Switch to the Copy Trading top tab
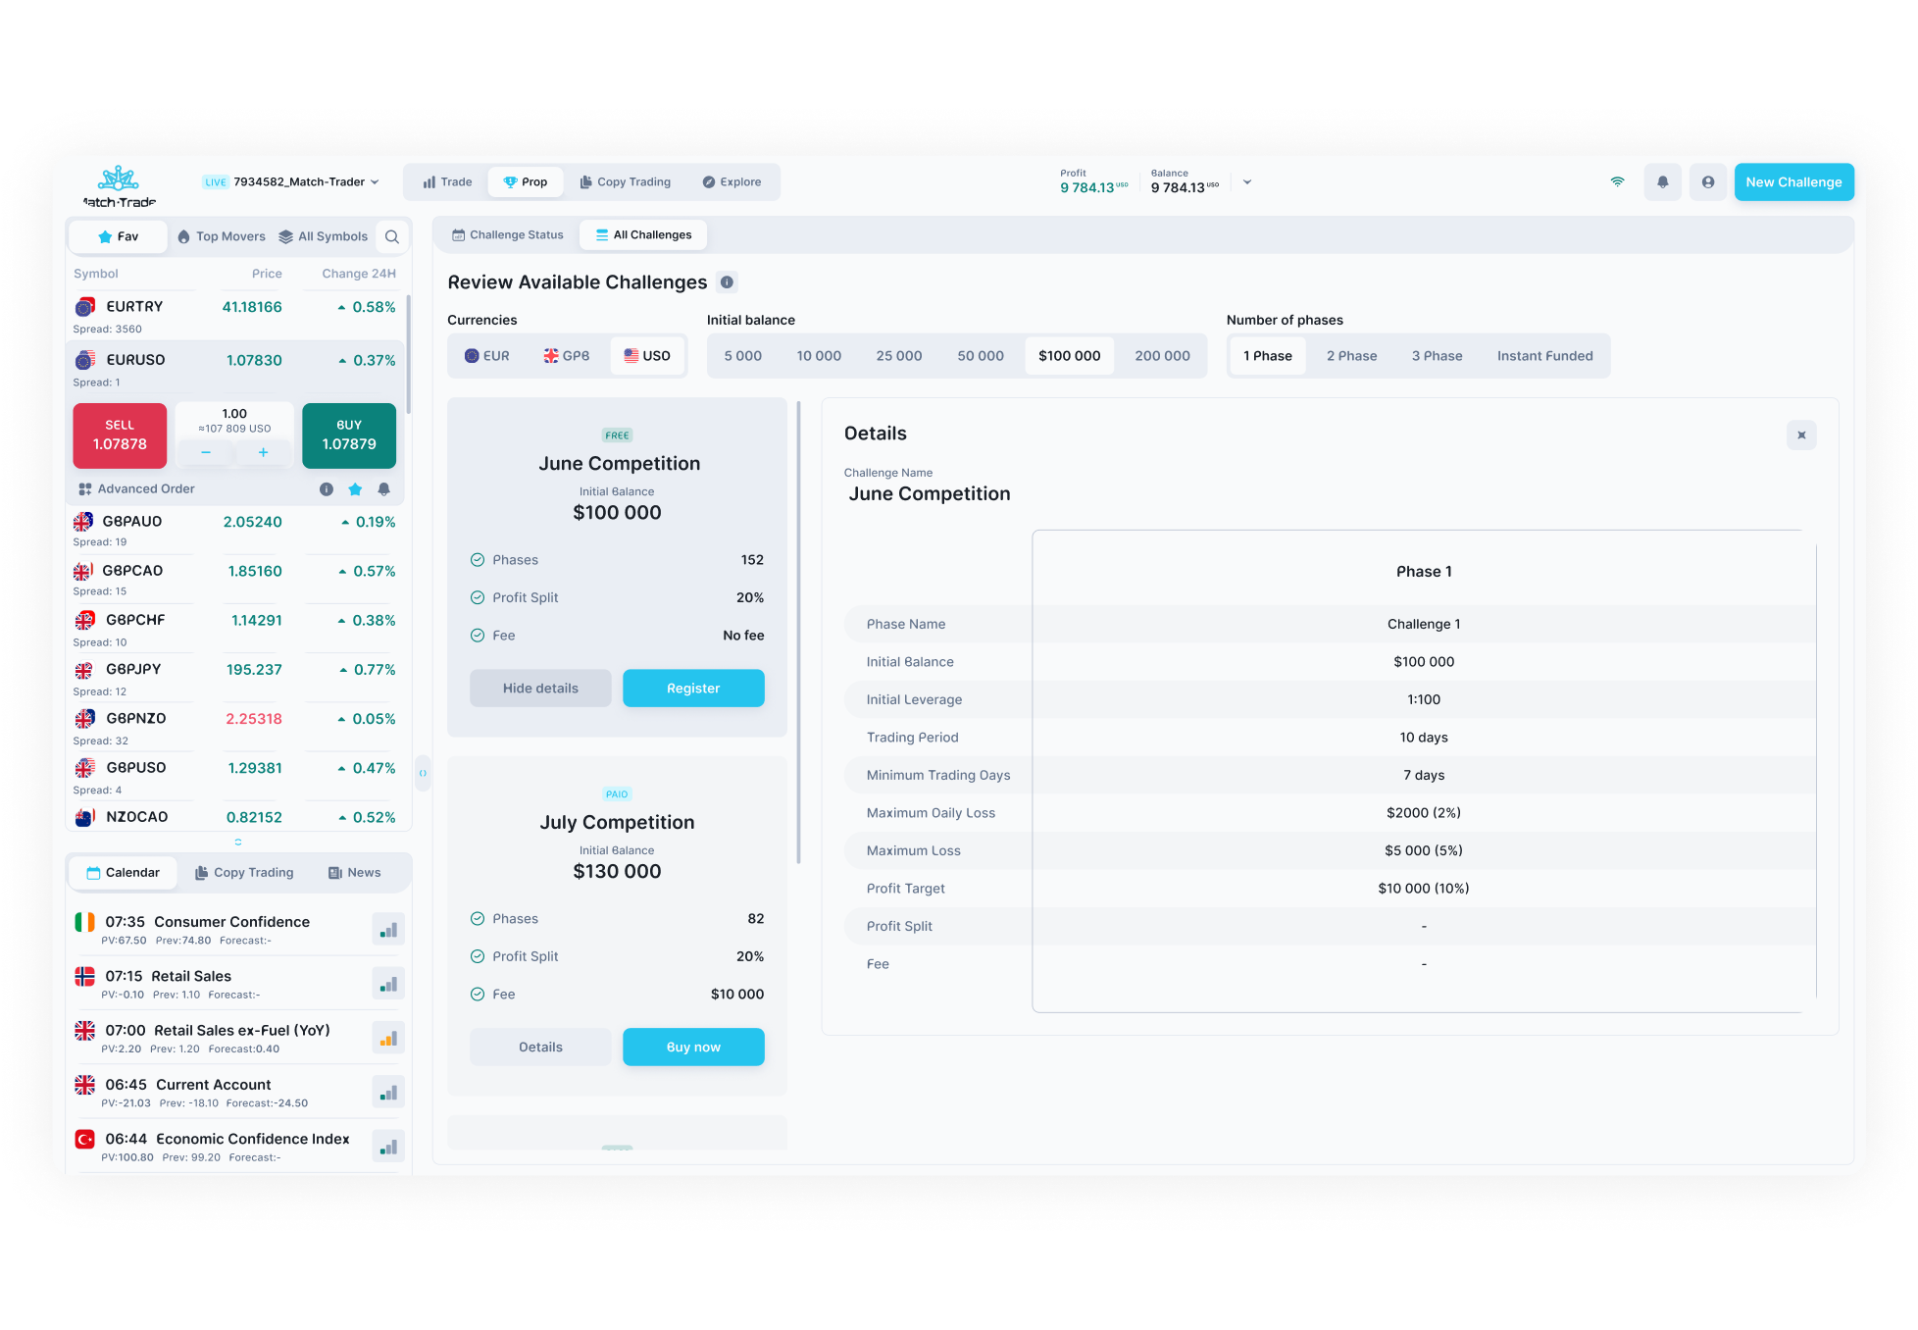Image resolution: width=1918 pixels, height=1330 pixels. click(626, 182)
